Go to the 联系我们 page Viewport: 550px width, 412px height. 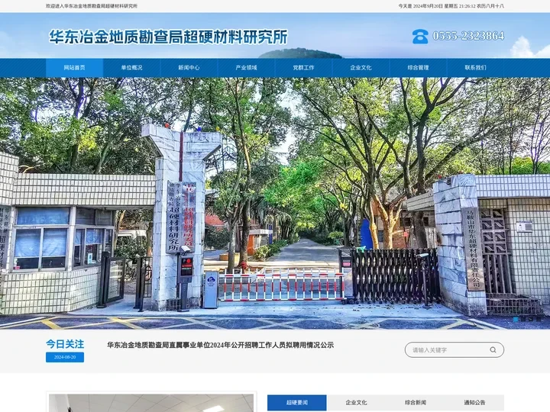click(x=475, y=68)
